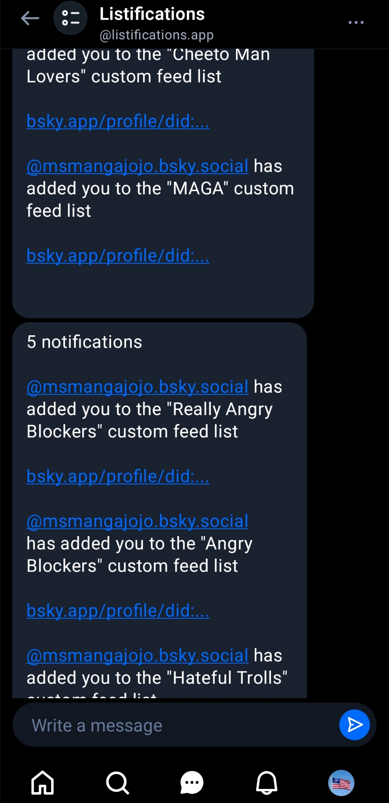Open @msmangajojo mention for Hateful Trolls

pyautogui.click(x=137, y=656)
